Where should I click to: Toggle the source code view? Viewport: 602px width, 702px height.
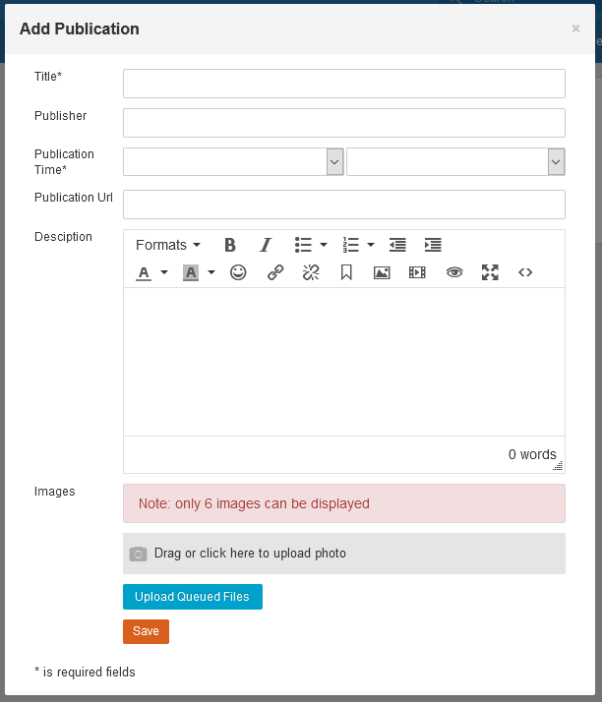pos(525,272)
